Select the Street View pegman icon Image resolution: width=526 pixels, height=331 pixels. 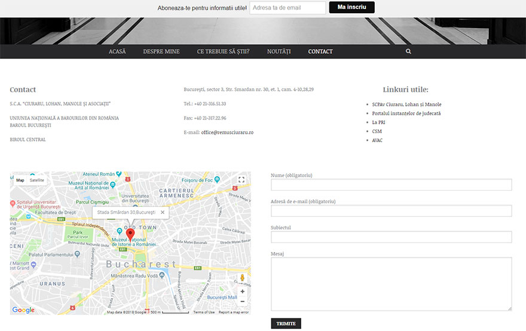coord(242,278)
